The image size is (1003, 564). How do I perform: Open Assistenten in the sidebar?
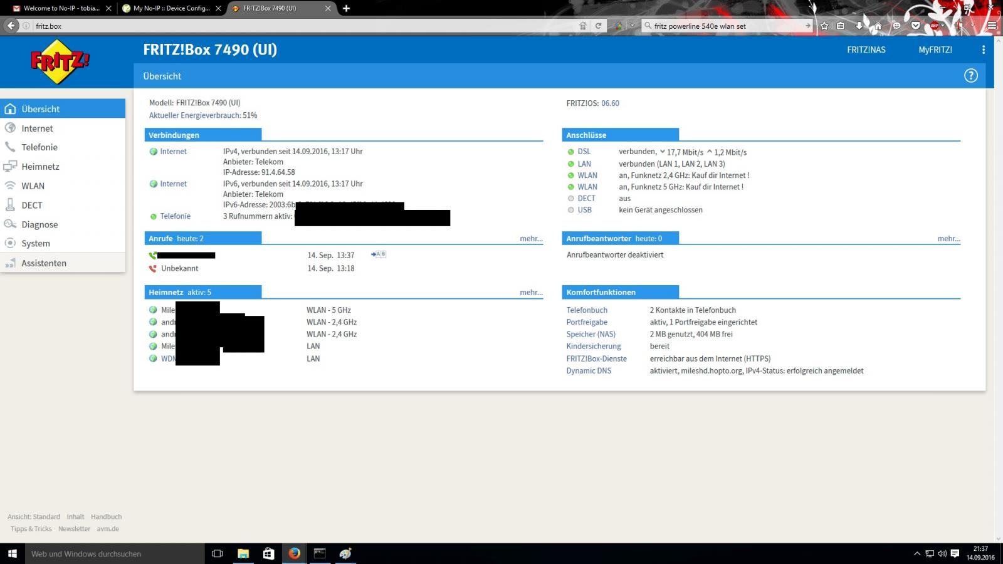pos(63,263)
